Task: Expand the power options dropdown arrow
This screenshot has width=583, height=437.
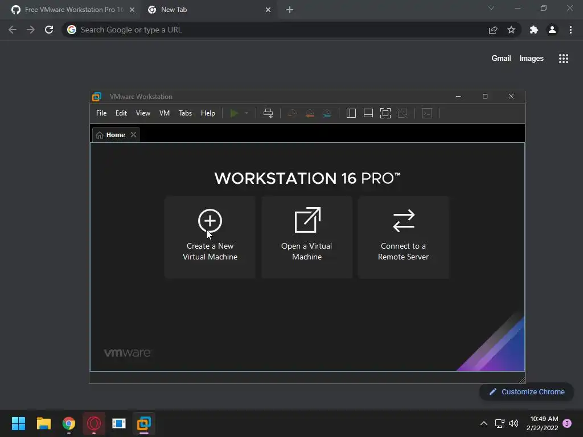Action: click(x=246, y=113)
